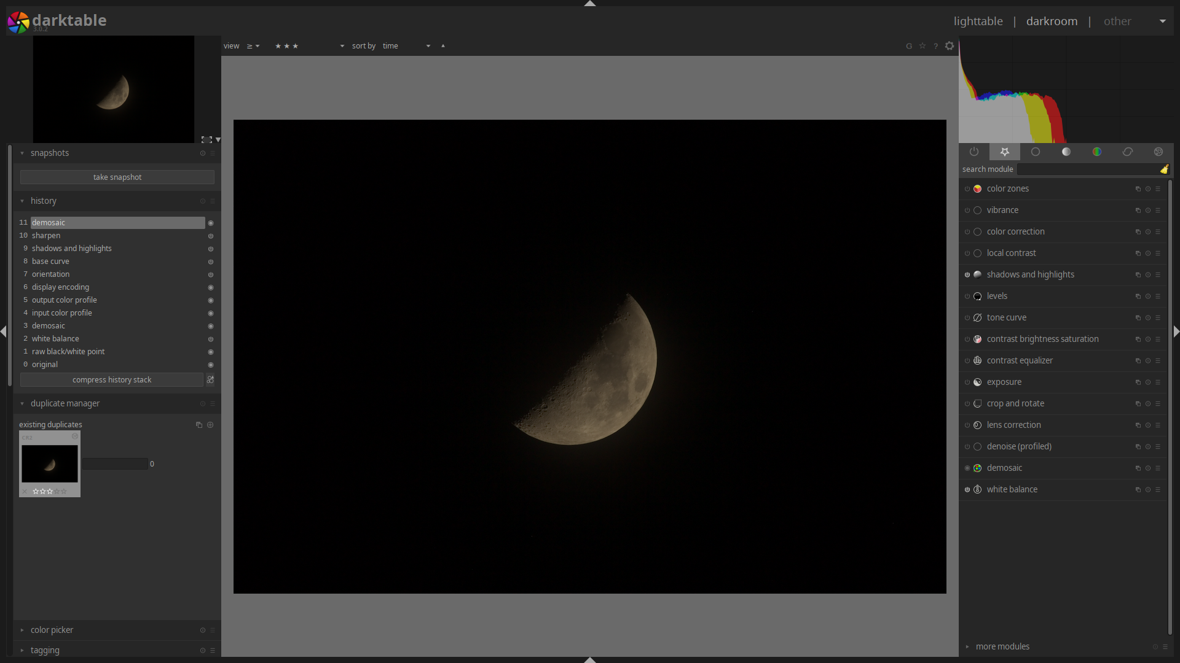This screenshot has height=663, width=1180.
Task: Select the tone curve module
Action: [x=1005, y=317]
